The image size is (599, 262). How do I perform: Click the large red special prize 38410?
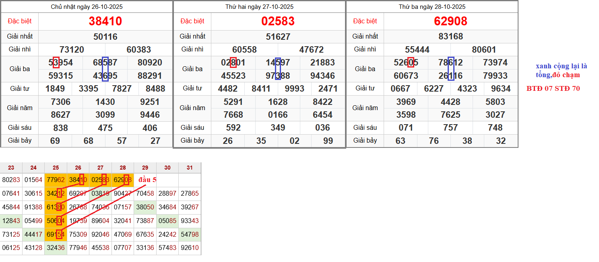point(105,21)
